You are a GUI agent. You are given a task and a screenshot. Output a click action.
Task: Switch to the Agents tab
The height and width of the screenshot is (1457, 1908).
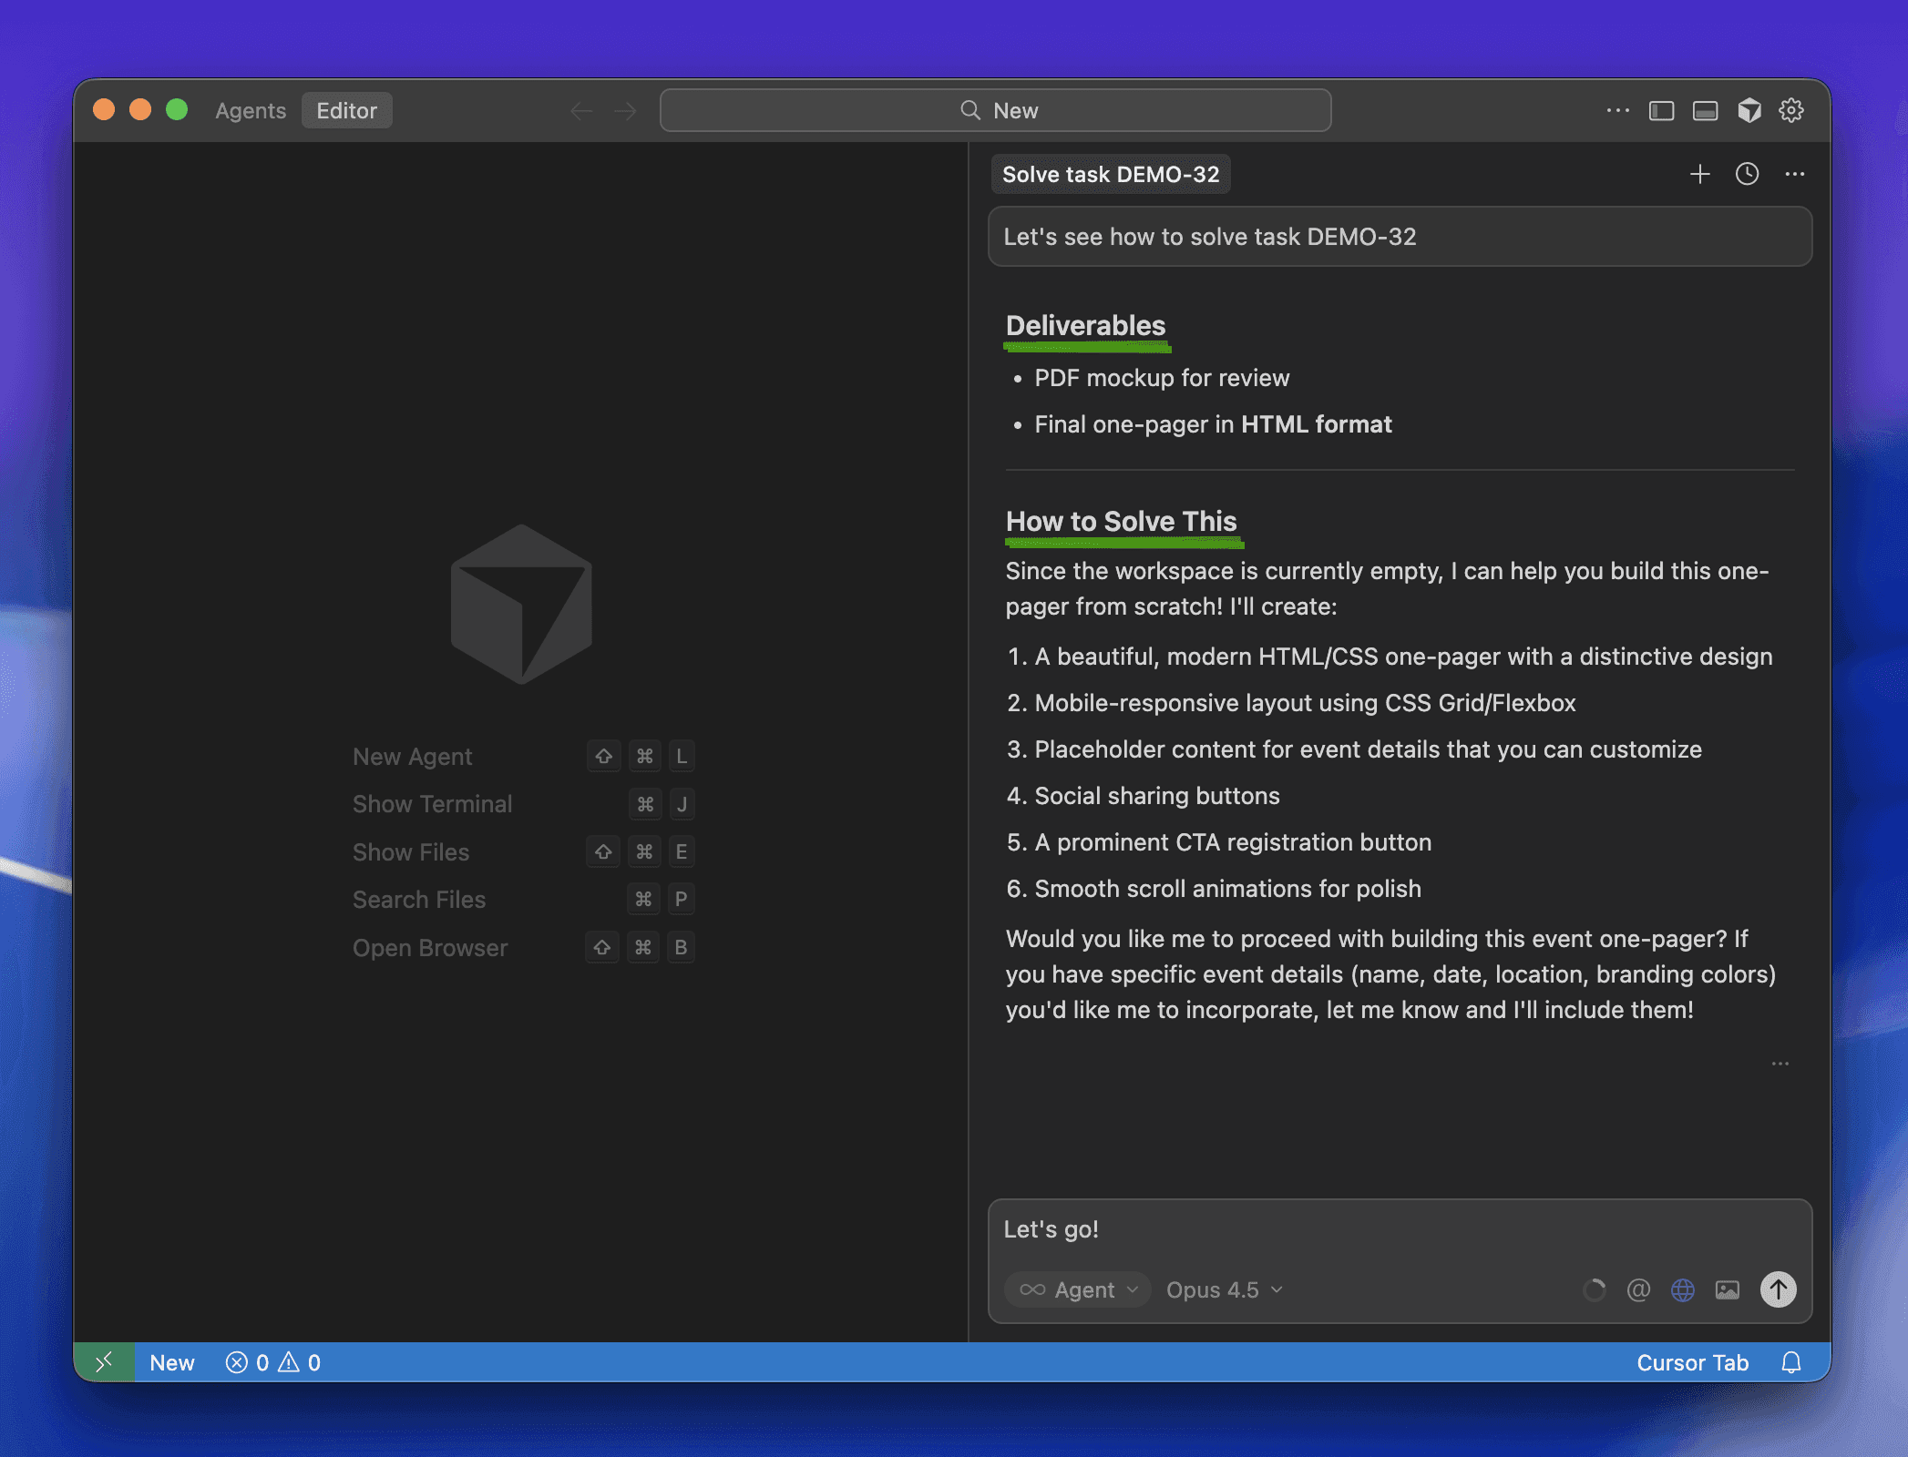251,110
